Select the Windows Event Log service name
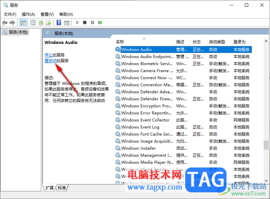 click(x=140, y=127)
